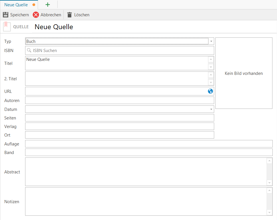The height and width of the screenshot is (220, 277).
Task: Click the Löschen button label
Action: click(x=82, y=15)
